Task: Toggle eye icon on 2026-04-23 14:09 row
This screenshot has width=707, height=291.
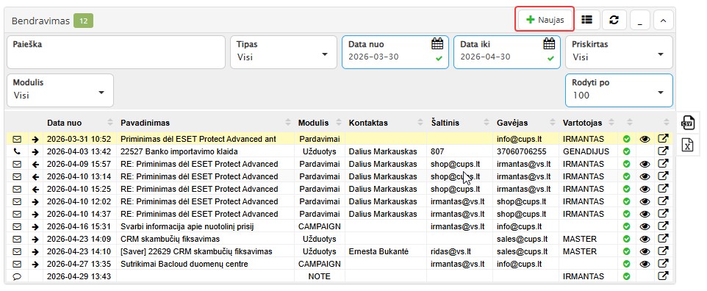Action: pos(645,239)
